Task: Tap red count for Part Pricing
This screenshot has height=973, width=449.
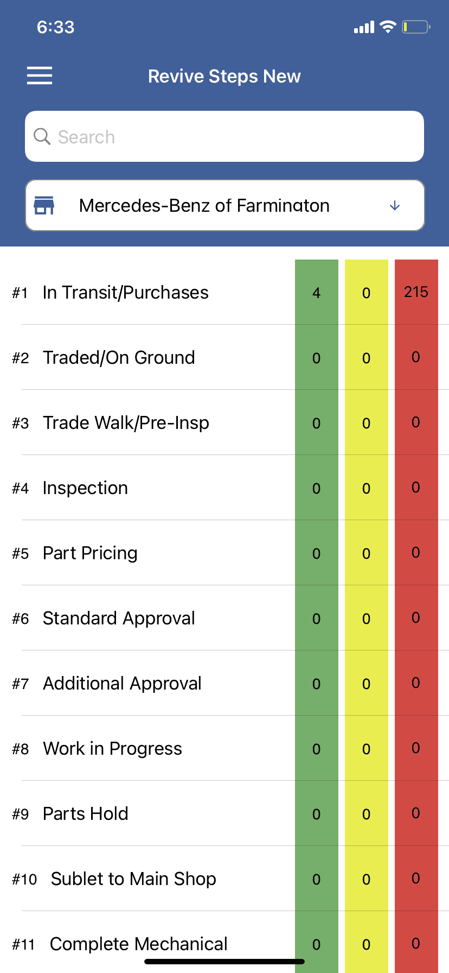Action: tap(416, 553)
